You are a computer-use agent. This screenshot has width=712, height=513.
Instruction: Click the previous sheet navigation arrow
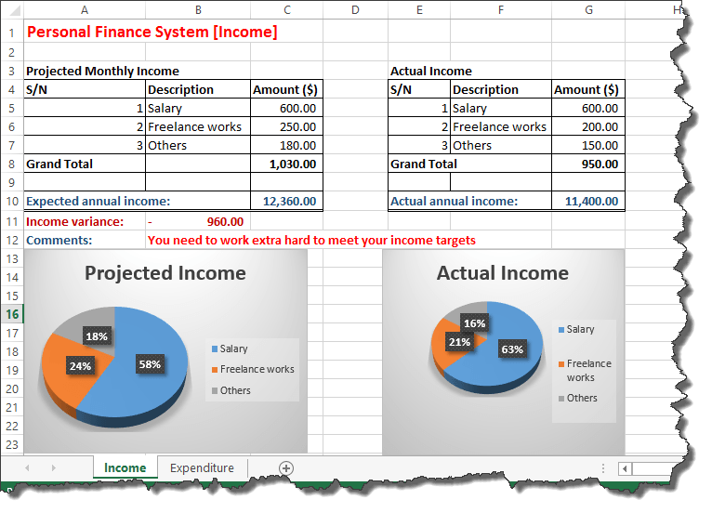click(x=27, y=467)
